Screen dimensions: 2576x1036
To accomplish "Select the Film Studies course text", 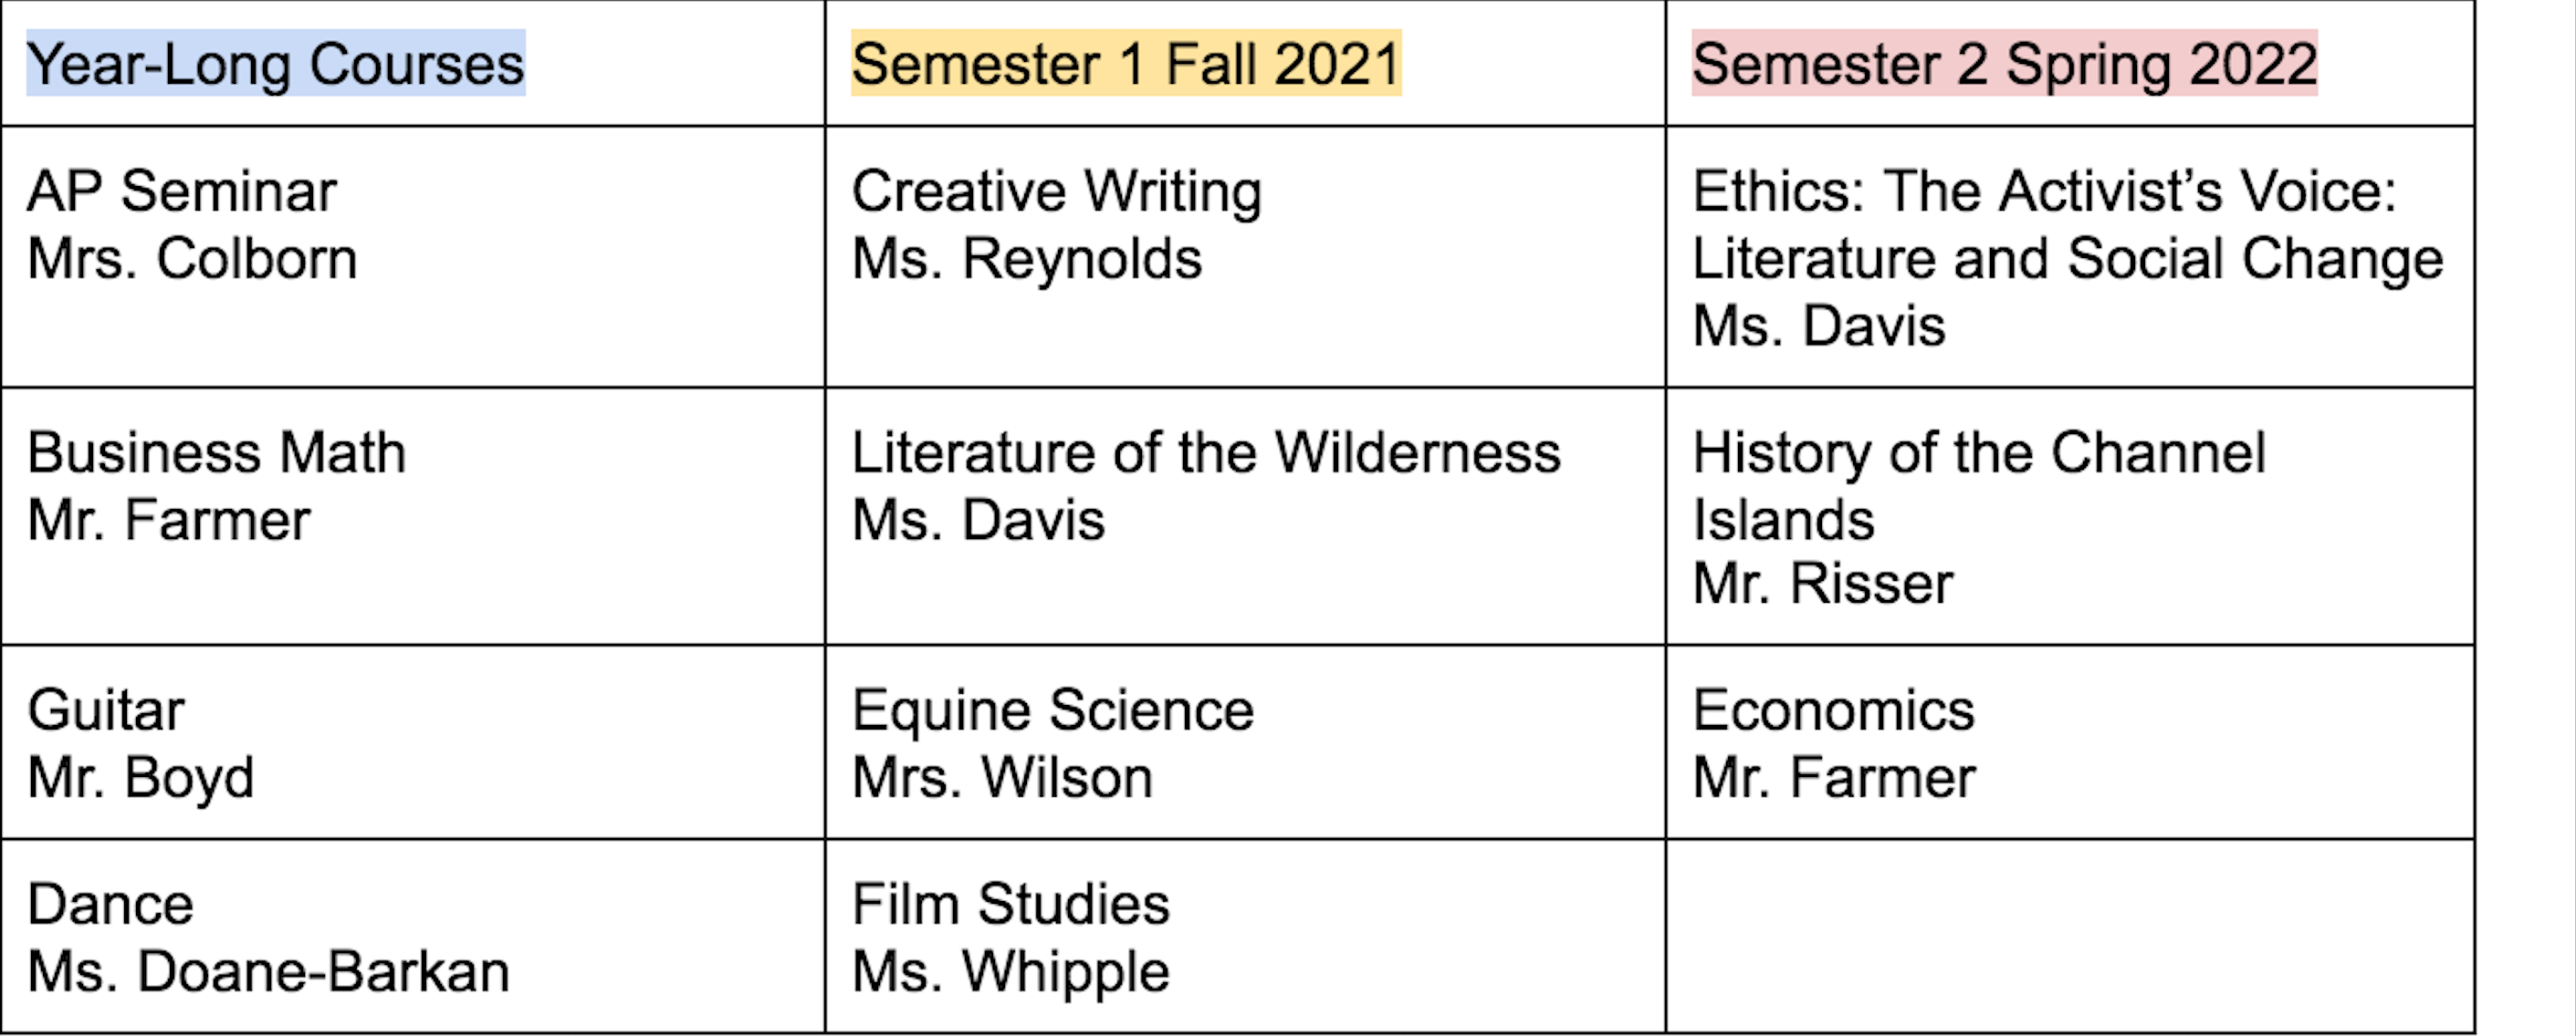I will click(1010, 904).
